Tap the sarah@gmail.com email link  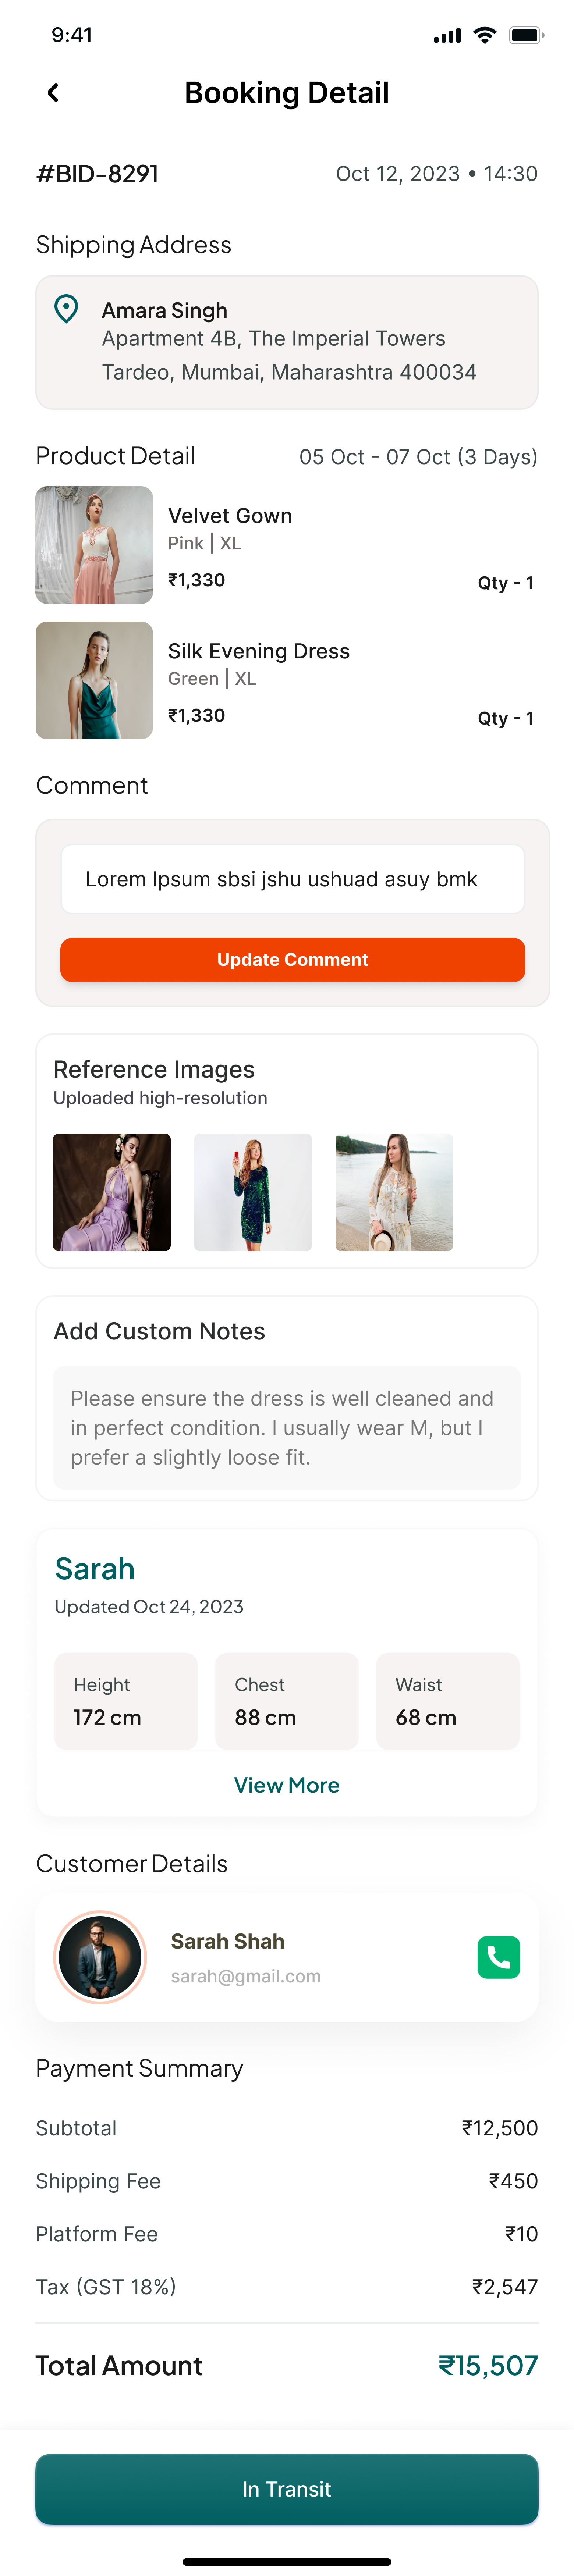point(246,1976)
